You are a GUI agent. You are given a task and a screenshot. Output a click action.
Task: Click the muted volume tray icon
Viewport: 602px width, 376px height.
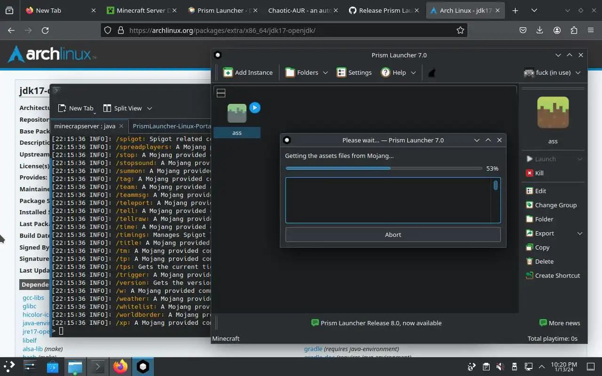[500, 367]
